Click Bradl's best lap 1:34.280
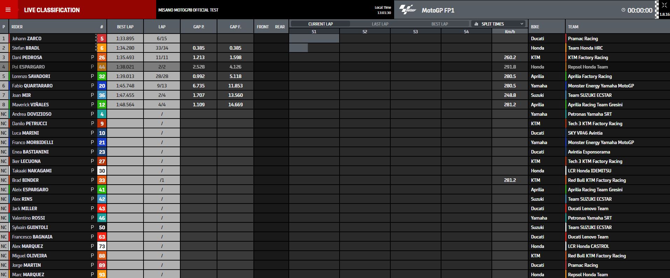The image size is (670, 278). pyautogui.click(x=125, y=48)
